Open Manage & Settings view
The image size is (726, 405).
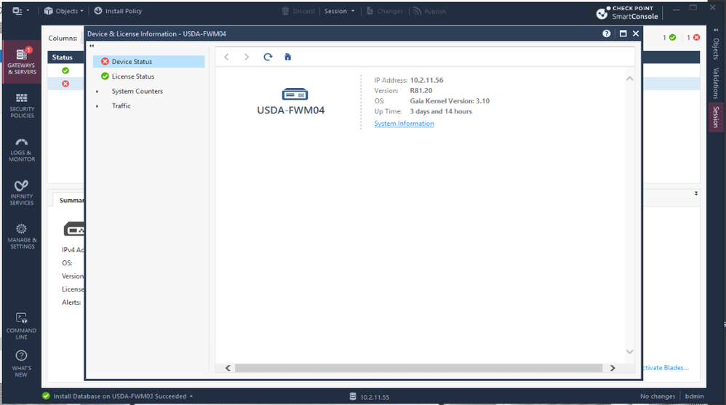22,236
